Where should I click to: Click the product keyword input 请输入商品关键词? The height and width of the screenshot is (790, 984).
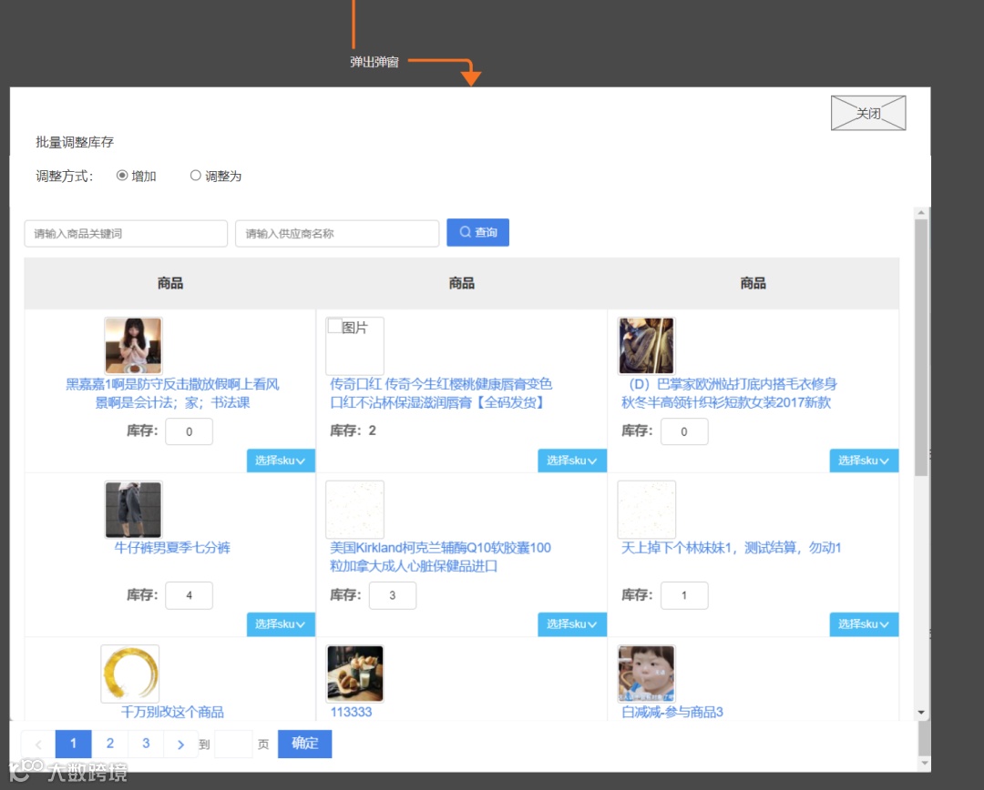click(126, 233)
